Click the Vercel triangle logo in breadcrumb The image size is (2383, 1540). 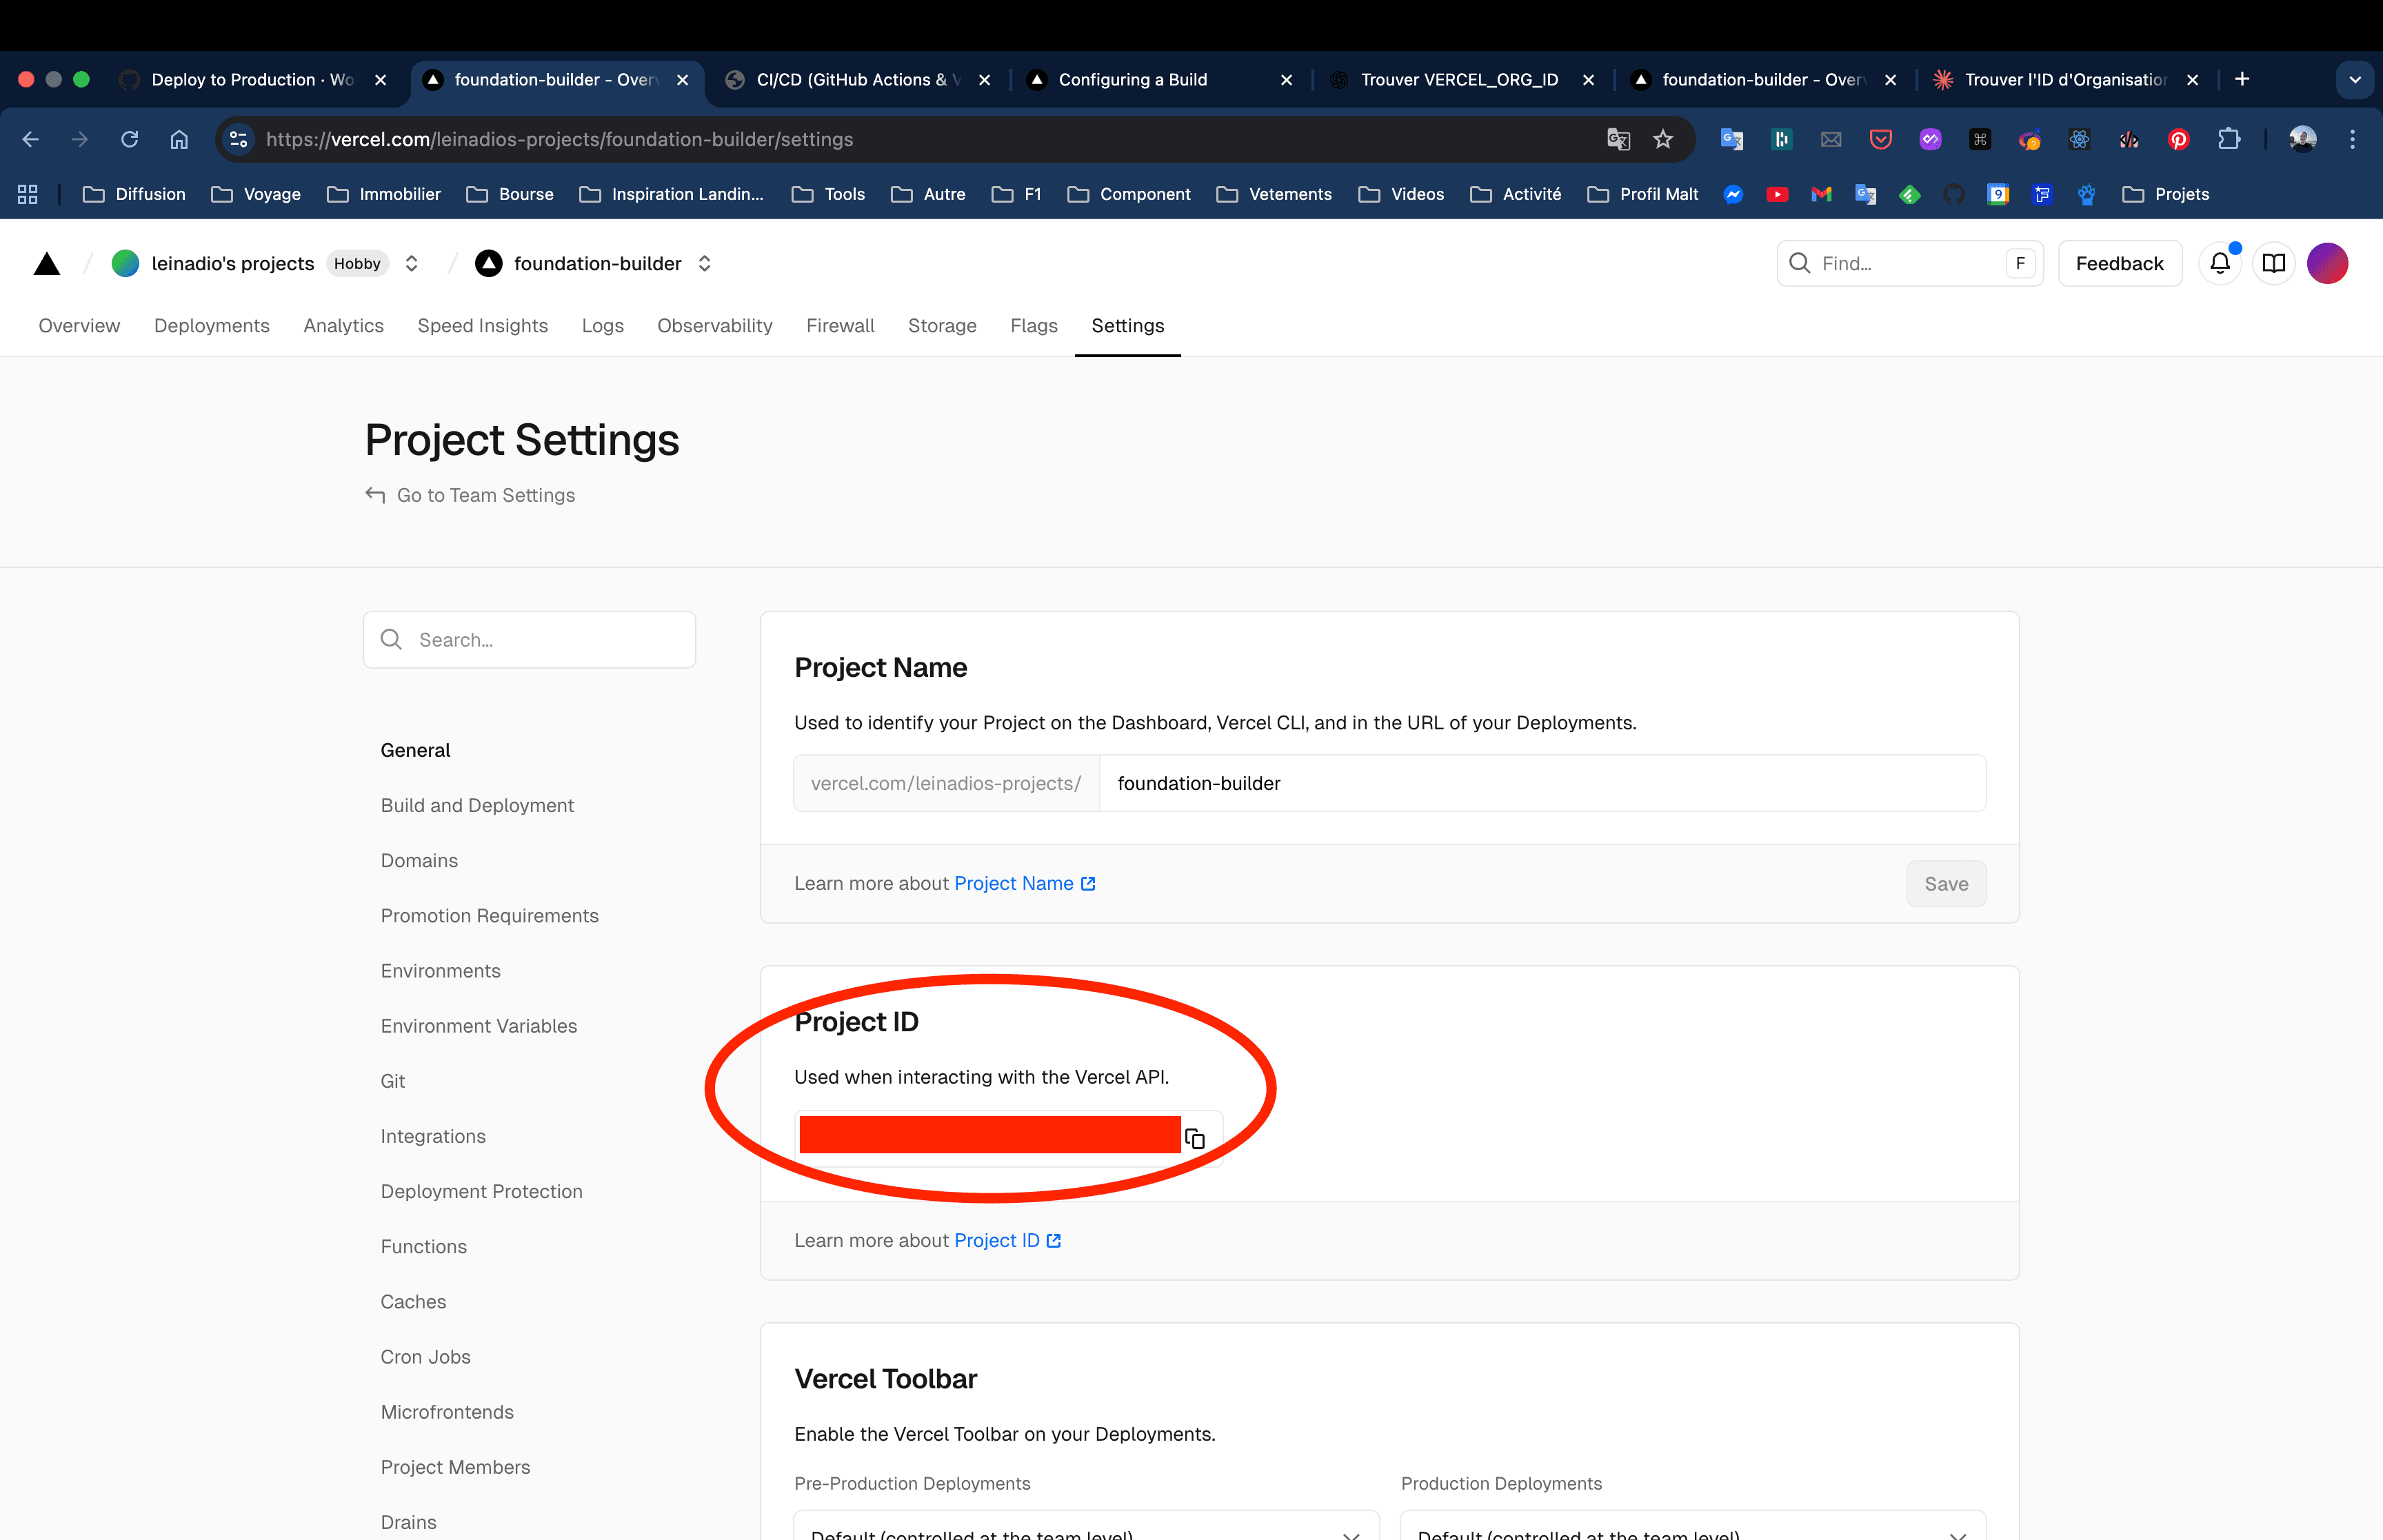pyautogui.click(x=46, y=263)
